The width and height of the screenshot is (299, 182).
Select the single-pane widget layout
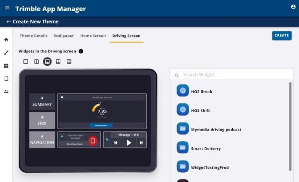pyautogui.click(x=26, y=61)
